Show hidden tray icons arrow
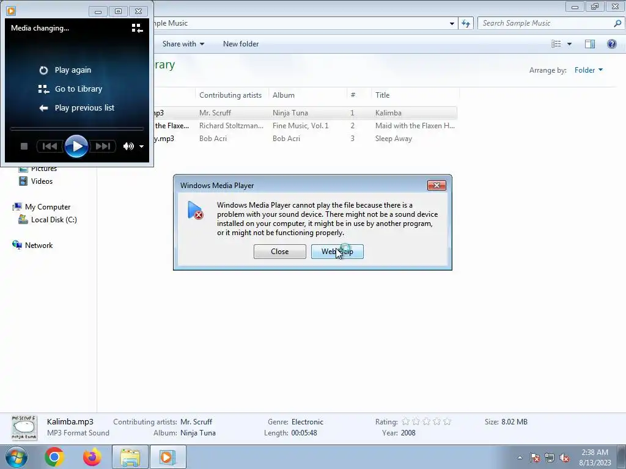Viewport: 626px width, 469px height. (520, 457)
